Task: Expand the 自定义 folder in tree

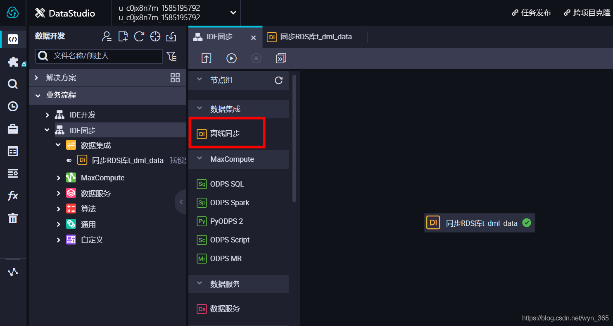Action: pos(58,240)
